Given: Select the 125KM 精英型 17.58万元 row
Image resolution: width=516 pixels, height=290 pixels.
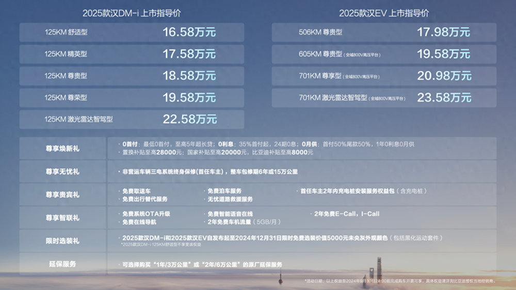Looking at the screenshot, I should pos(132,54).
